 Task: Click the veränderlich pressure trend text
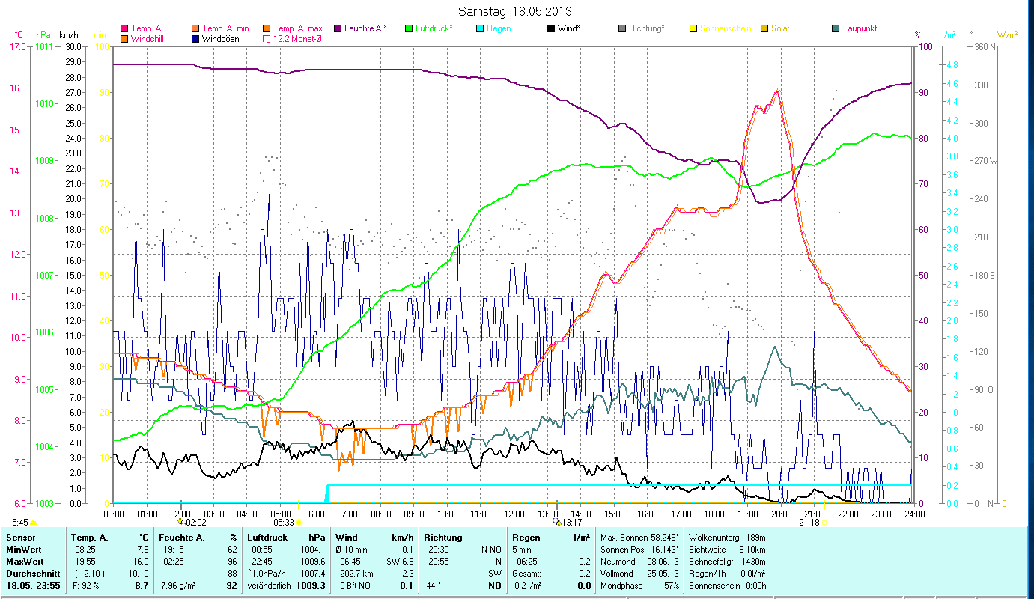(270, 586)
